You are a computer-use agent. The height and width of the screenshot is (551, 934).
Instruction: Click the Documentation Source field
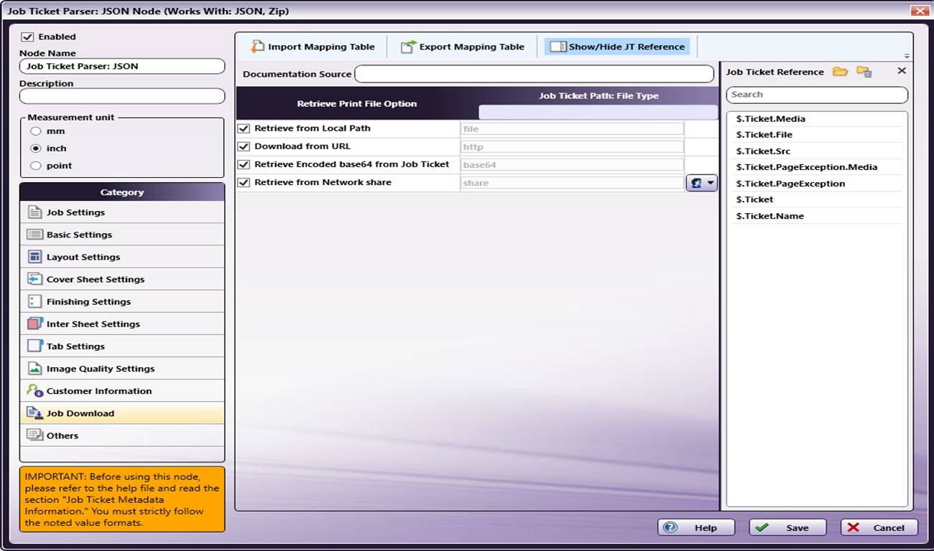534,74
